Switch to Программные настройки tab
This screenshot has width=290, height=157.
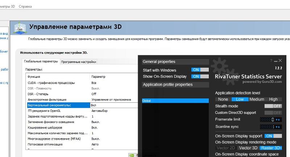click(79, 62)
